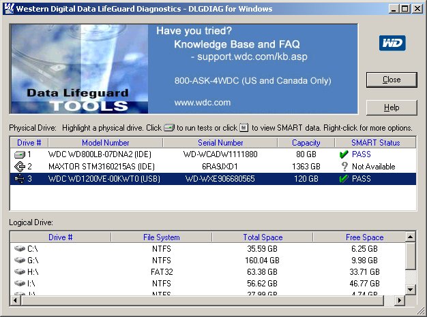Open the Help button

pos(392,107)
